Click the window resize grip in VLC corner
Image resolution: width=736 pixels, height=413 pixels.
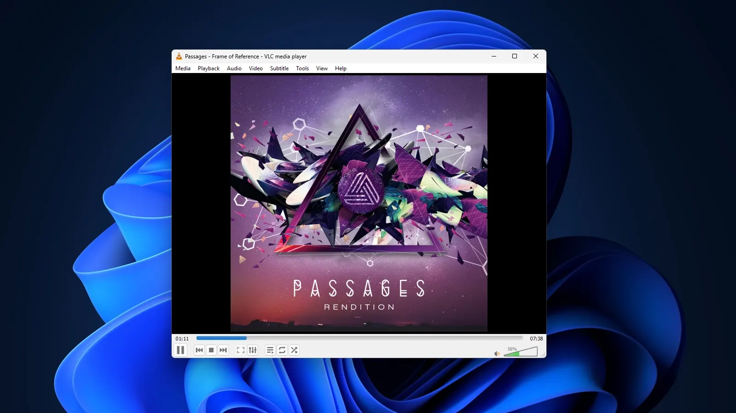[544, 355]
